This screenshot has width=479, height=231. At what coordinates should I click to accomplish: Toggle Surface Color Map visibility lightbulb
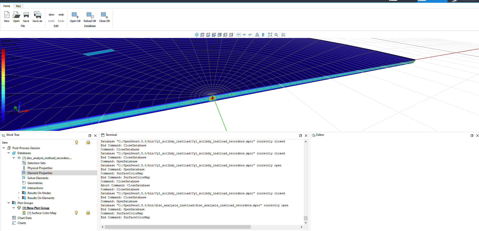point(76,213)
